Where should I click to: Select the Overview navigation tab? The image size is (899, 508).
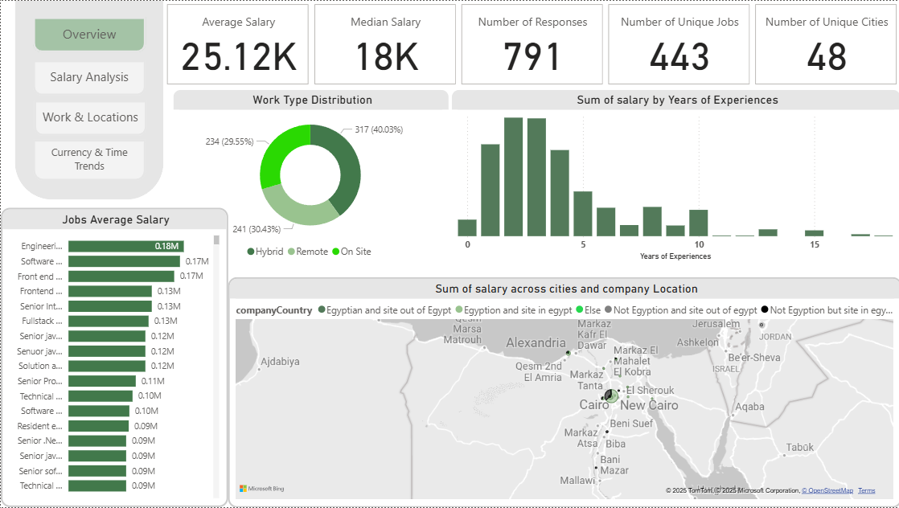89,35
